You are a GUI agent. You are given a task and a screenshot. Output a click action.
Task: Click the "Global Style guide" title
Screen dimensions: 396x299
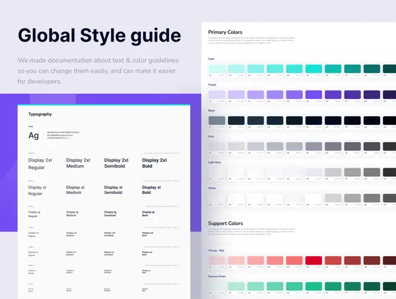(98, 35)
